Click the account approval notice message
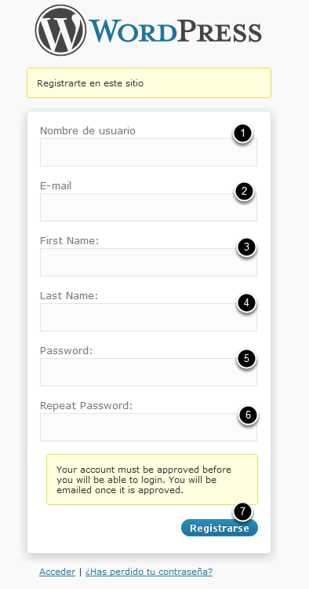309x589 pixels. 152,479
